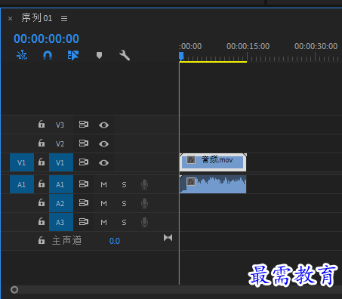Toggle sync lock for video V1
The width and height of the screenshot is (342, 299).
(84, 162)
